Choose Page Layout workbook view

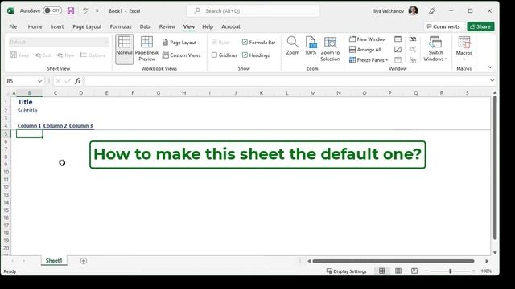tap(179, 43)
